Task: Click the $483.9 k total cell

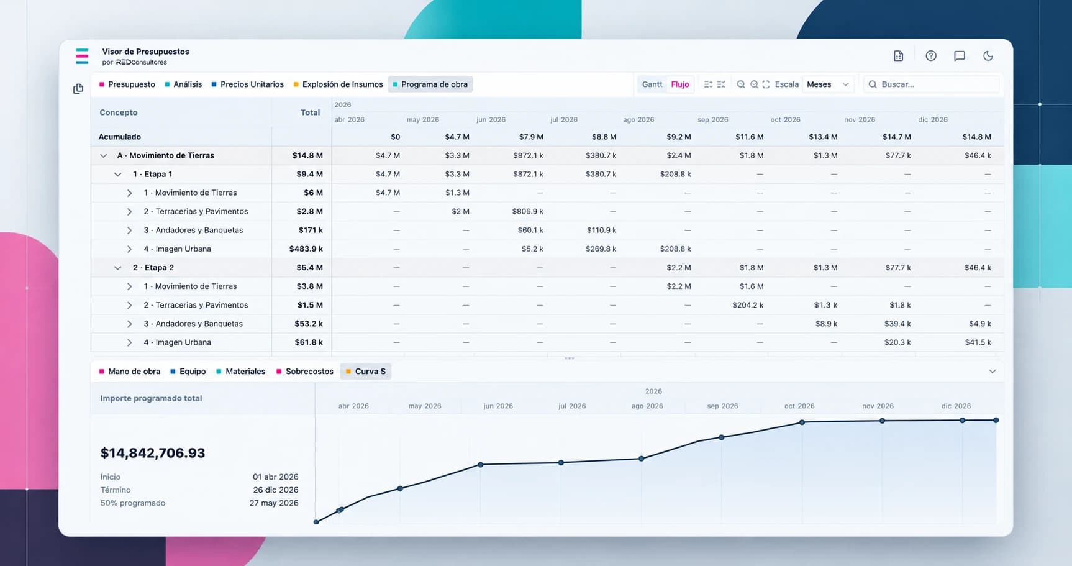Action: [x=306, y=249]
